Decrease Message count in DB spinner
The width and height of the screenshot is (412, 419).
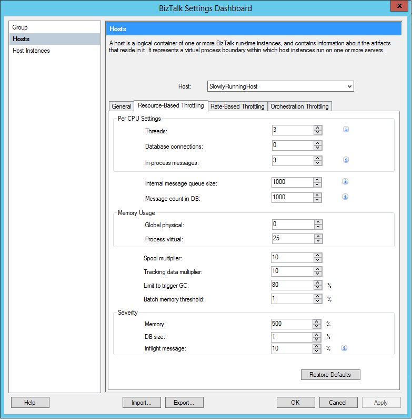317,200
